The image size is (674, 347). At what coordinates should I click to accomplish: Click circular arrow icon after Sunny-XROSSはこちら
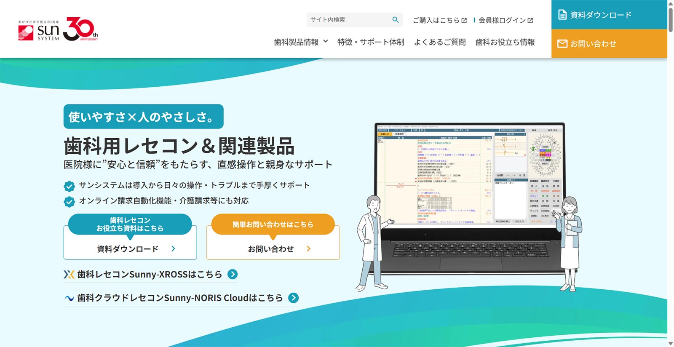[x=233, y=274]
